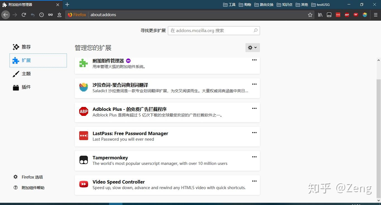
Task: Open the history clock icon
Action: click(42, 15)
